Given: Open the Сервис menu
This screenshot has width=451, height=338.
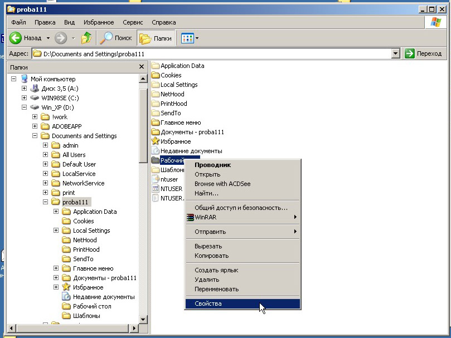Looking at the screenshot, I should 133,22.
